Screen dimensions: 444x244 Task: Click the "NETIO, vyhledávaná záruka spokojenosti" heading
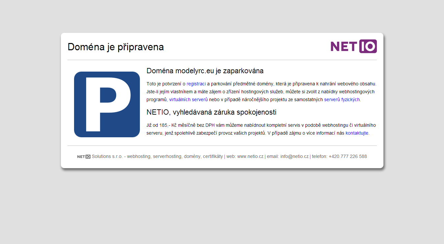pos(211,112)
